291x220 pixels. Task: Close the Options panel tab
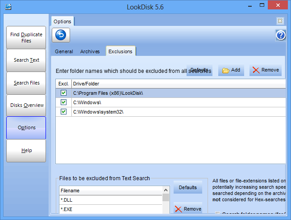[280, 21]
